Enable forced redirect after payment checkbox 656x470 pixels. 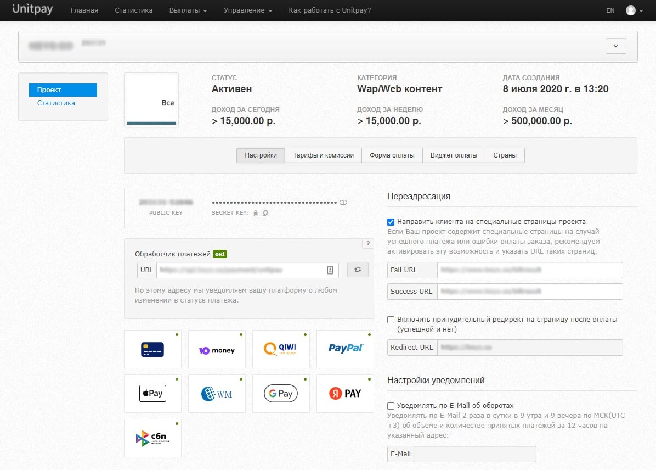(x=391, y=320)
